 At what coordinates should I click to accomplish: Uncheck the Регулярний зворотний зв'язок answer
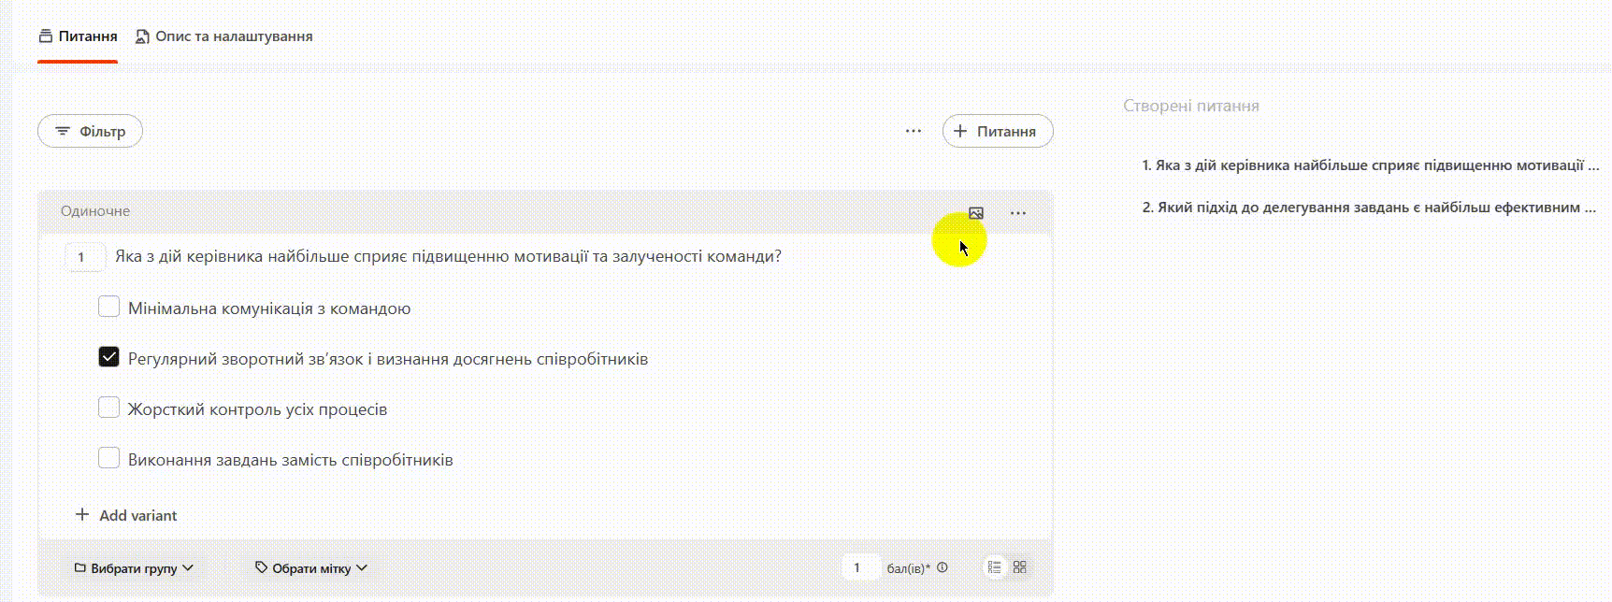pos(109,357)
